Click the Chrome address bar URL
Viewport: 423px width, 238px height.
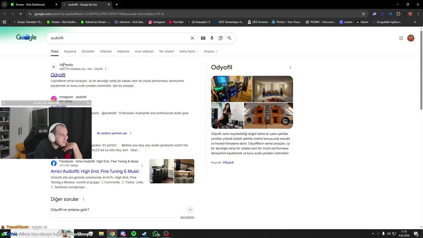point(99,14)
